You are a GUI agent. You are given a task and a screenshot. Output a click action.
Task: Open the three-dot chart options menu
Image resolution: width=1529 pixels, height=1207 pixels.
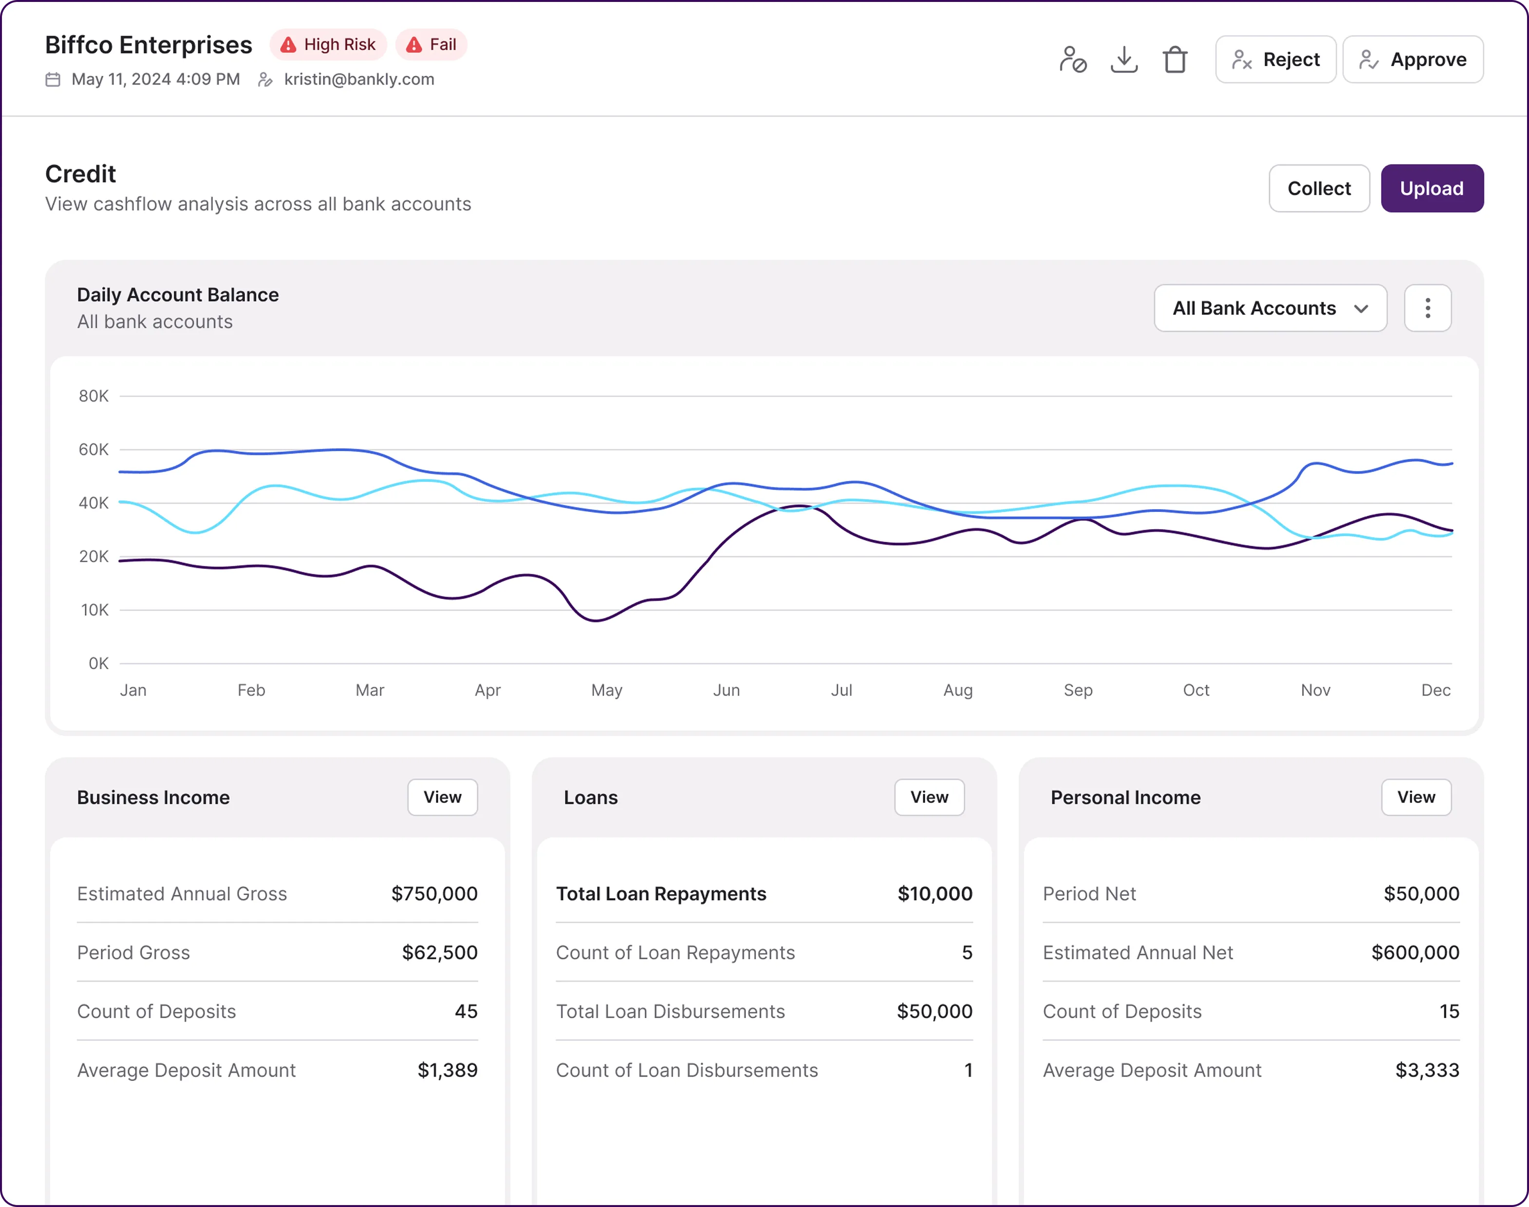[1427, 308]
